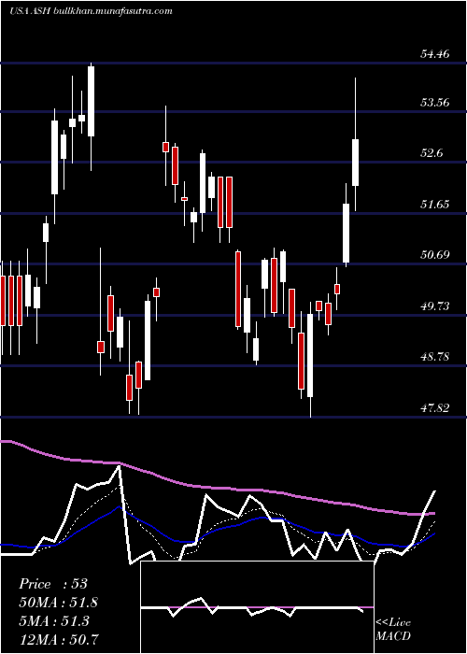Select the 53.56 price level label
The image size is (467, 654).
coord(434,102)
